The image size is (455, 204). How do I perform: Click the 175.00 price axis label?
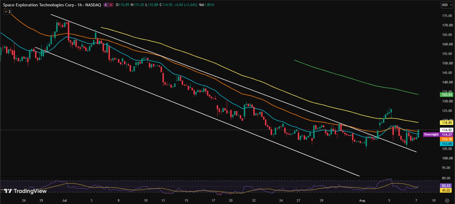tap(447, 16)
